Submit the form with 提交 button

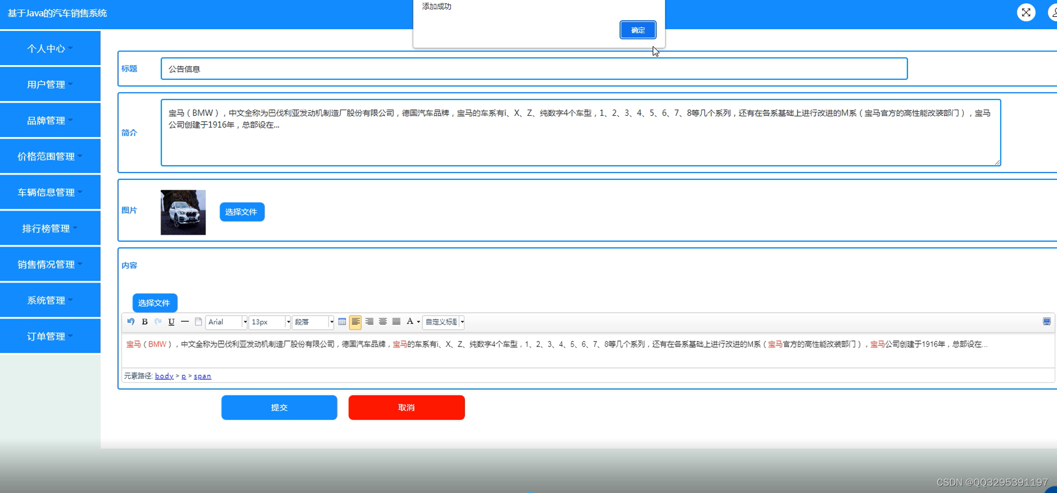click(279, 408)
